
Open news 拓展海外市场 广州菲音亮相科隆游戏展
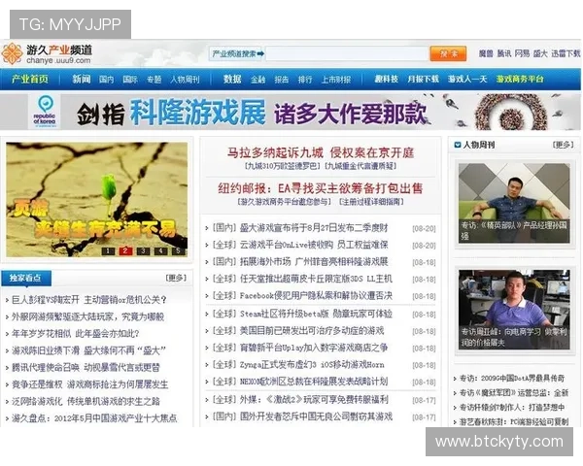coord(314,262)
